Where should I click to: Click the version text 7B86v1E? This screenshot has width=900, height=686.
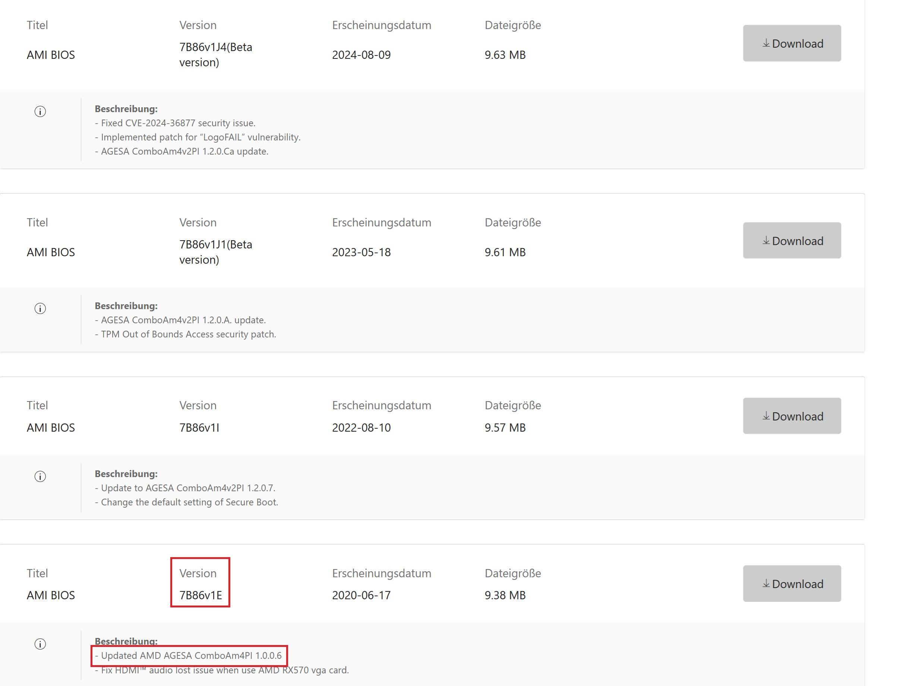(200, 595)
